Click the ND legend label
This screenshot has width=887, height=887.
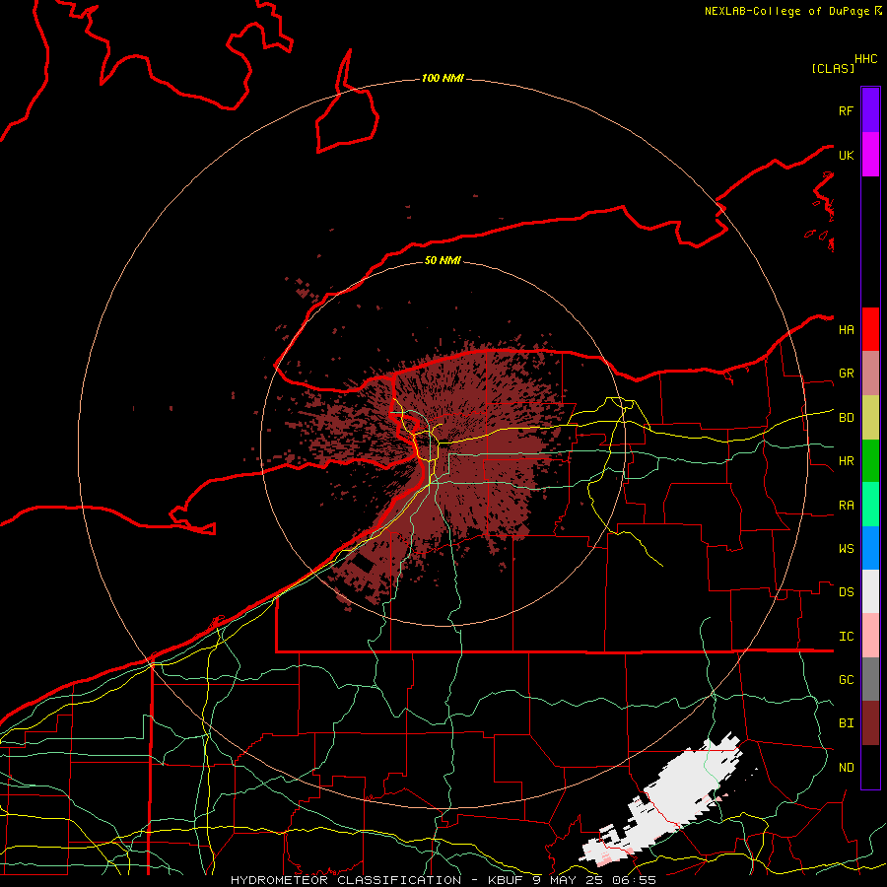click(x=847, y=768)
